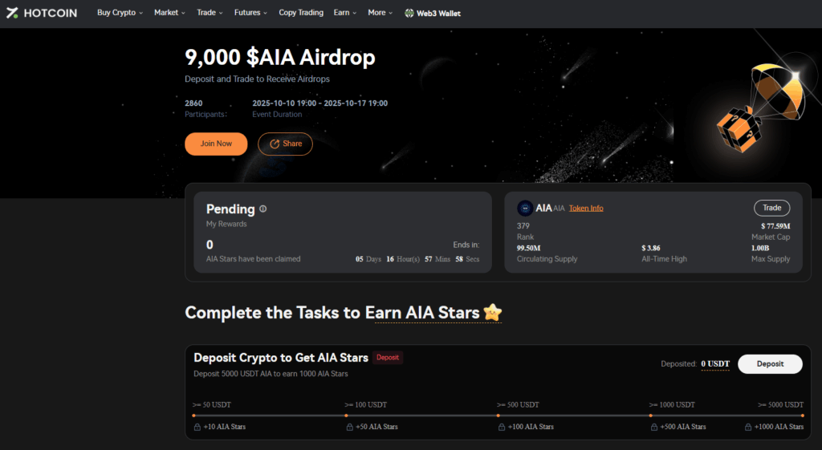Screen dimensions: 822x450
Task: Open Web3 Wallet via its globe icon
Action: click(x=409, y=14)
